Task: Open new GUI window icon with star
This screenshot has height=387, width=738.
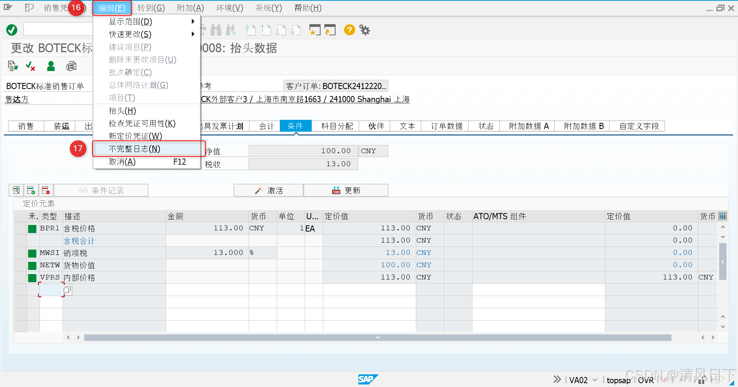Action: (x=315, y=30)
